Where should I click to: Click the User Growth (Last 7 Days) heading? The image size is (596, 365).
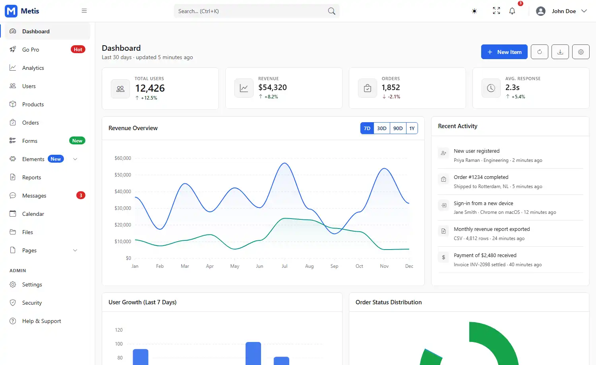(x=143, y=302)
